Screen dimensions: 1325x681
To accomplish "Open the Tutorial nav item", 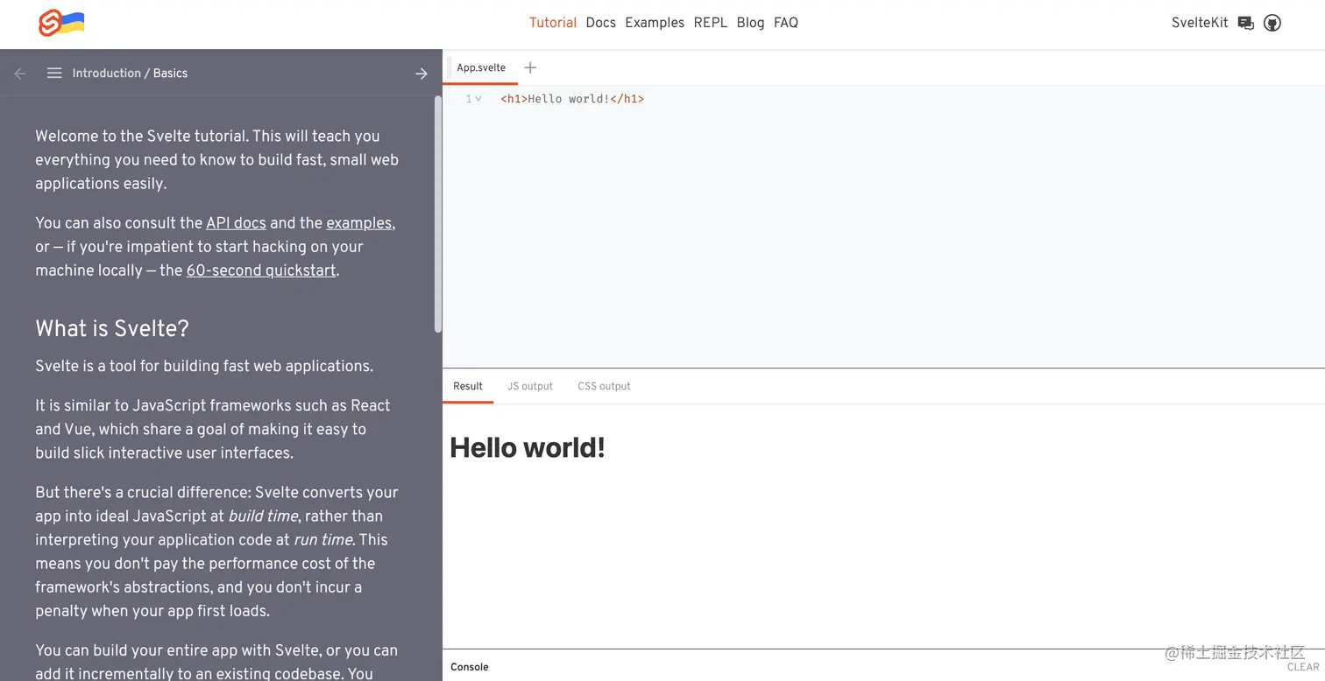I will tap(553, 23).
